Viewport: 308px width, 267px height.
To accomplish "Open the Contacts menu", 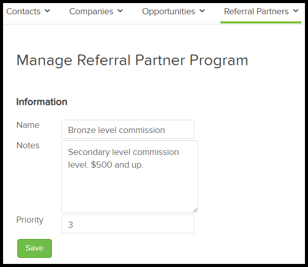I will coord(24,11).
